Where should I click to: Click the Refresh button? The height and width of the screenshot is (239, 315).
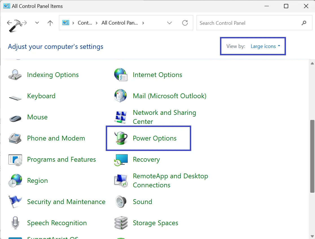pyautogui.click(x=185, y=23)
